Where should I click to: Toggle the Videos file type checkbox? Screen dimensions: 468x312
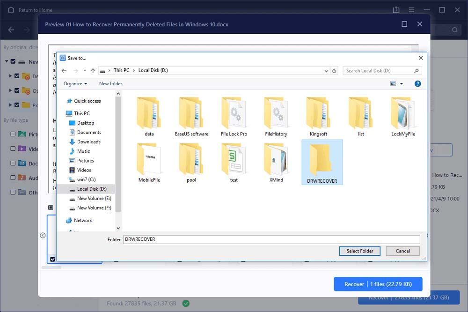tap(13, 149)
